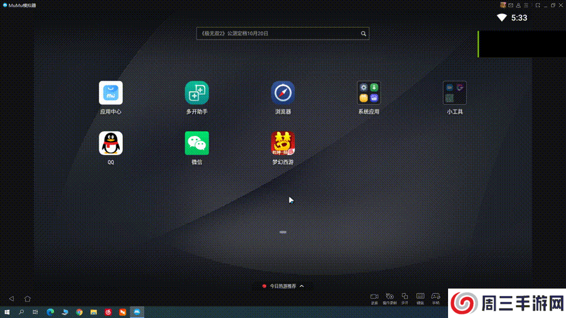Open the 操作录制 operation recorder tool
The image size is (566, 318).
point(389,297)
